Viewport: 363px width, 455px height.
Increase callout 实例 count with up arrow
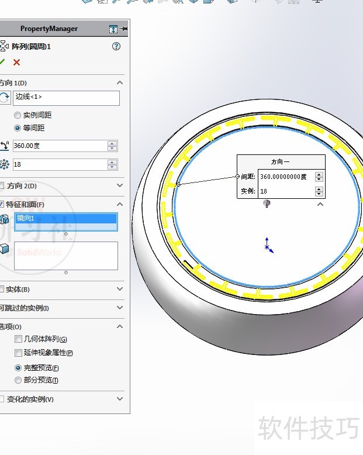point(319,189)
